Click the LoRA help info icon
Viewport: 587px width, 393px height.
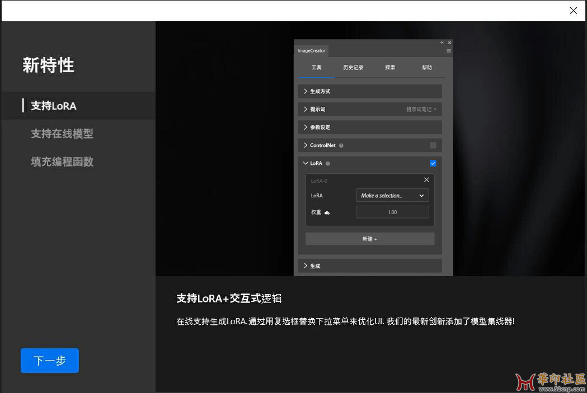pos(328,163)
